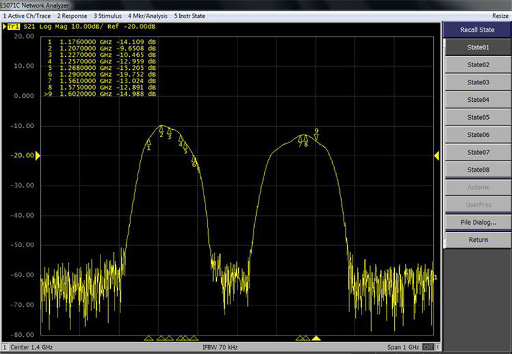Click the Recall State panel header
This screenshot has height=354, width=512.
[x=477, y=29]
